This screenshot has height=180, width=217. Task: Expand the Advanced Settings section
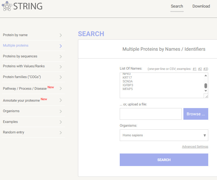[x=195, y=147]
